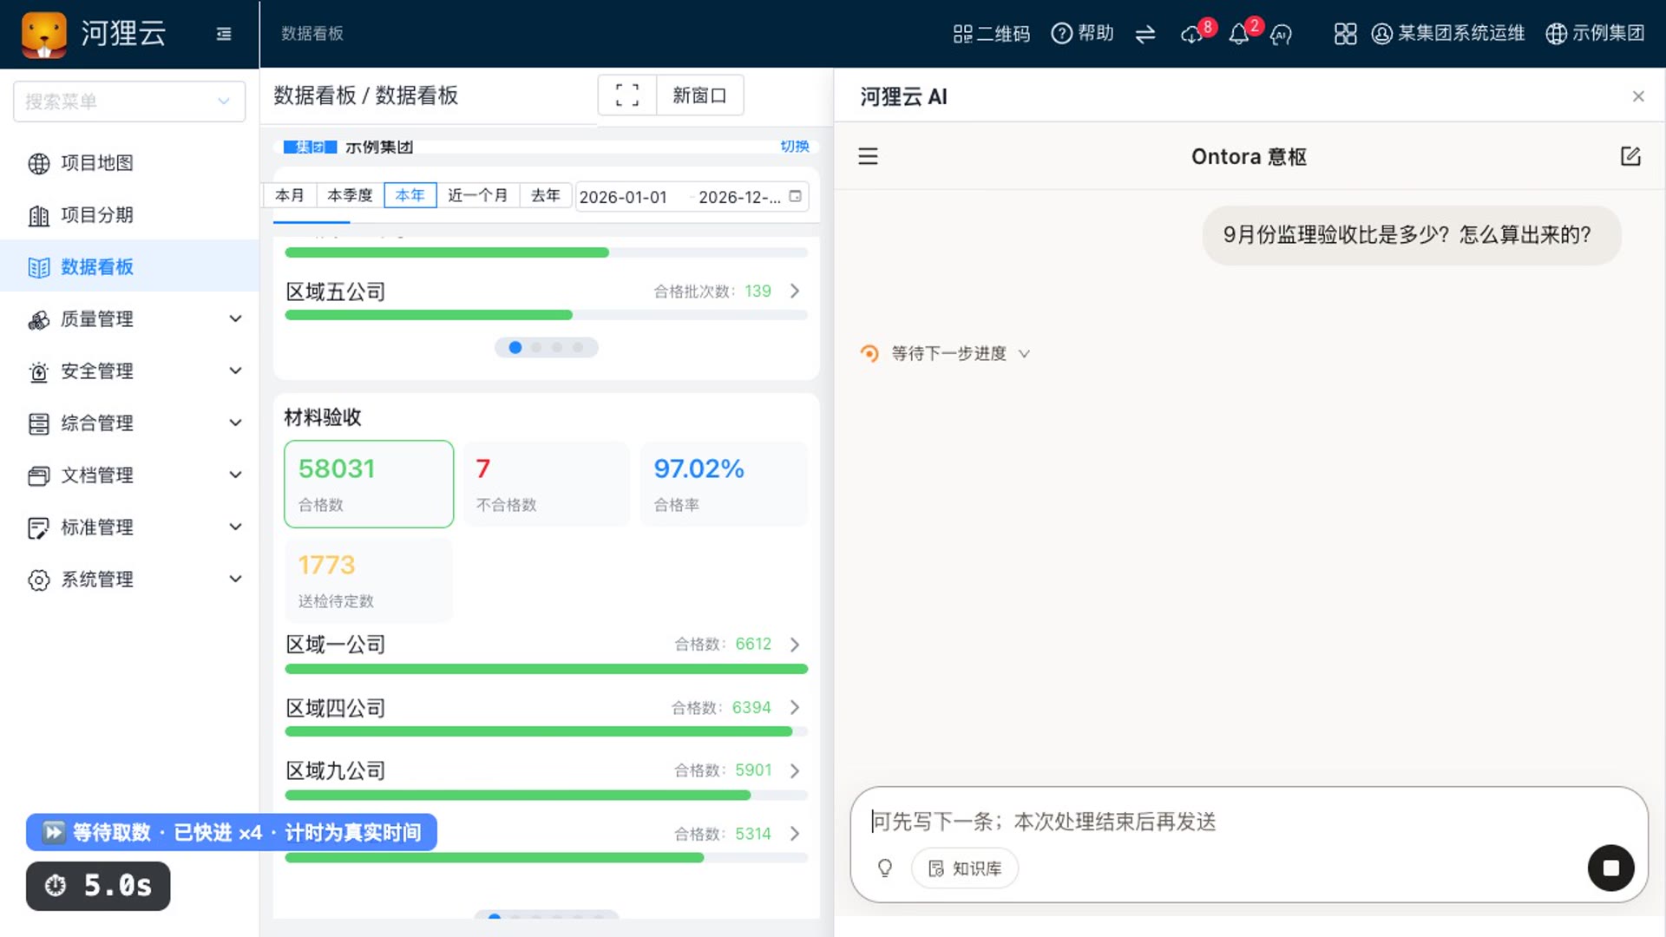Open the 某集团系统运维 user account menu
1666x937 pixels.
1447,34
